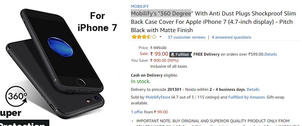The height and width of the screenshot is (126, 302).
Task: Click the 'For iPhone 7' image caption
Action: [98, 22]
